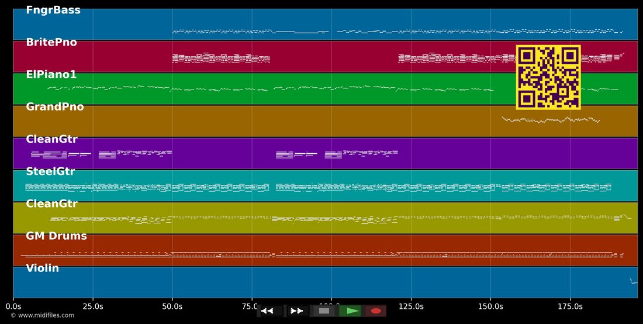Click the grey stop button
The height and width of the screenshot is (324, 643).
click(x=324, y=311)
